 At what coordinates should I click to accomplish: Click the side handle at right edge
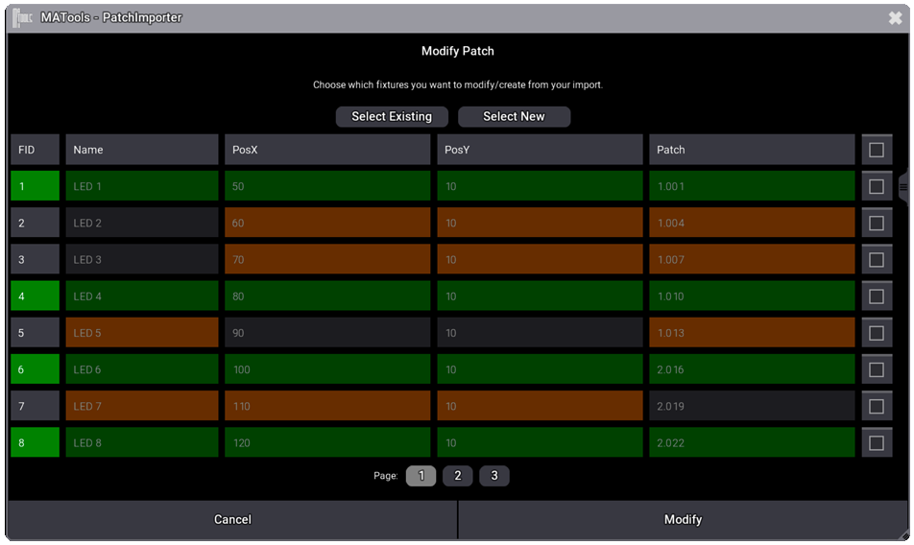pos(903,187)
